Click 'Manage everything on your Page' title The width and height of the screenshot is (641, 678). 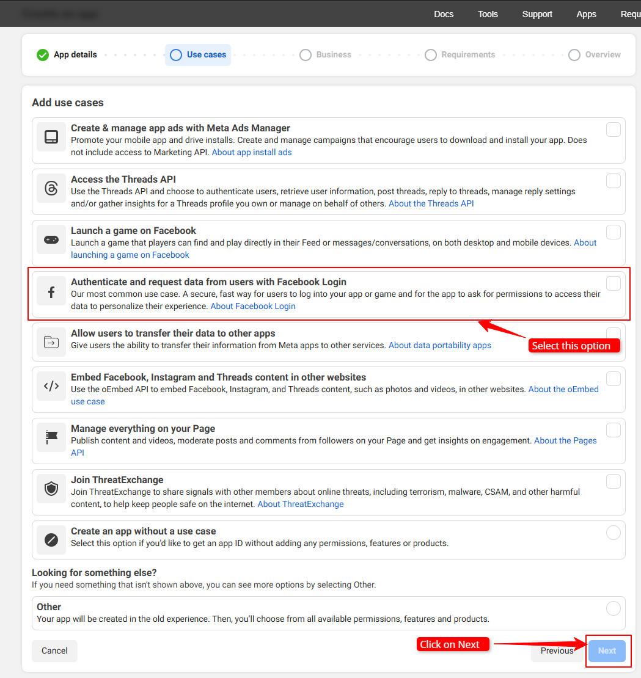(143, 429)
